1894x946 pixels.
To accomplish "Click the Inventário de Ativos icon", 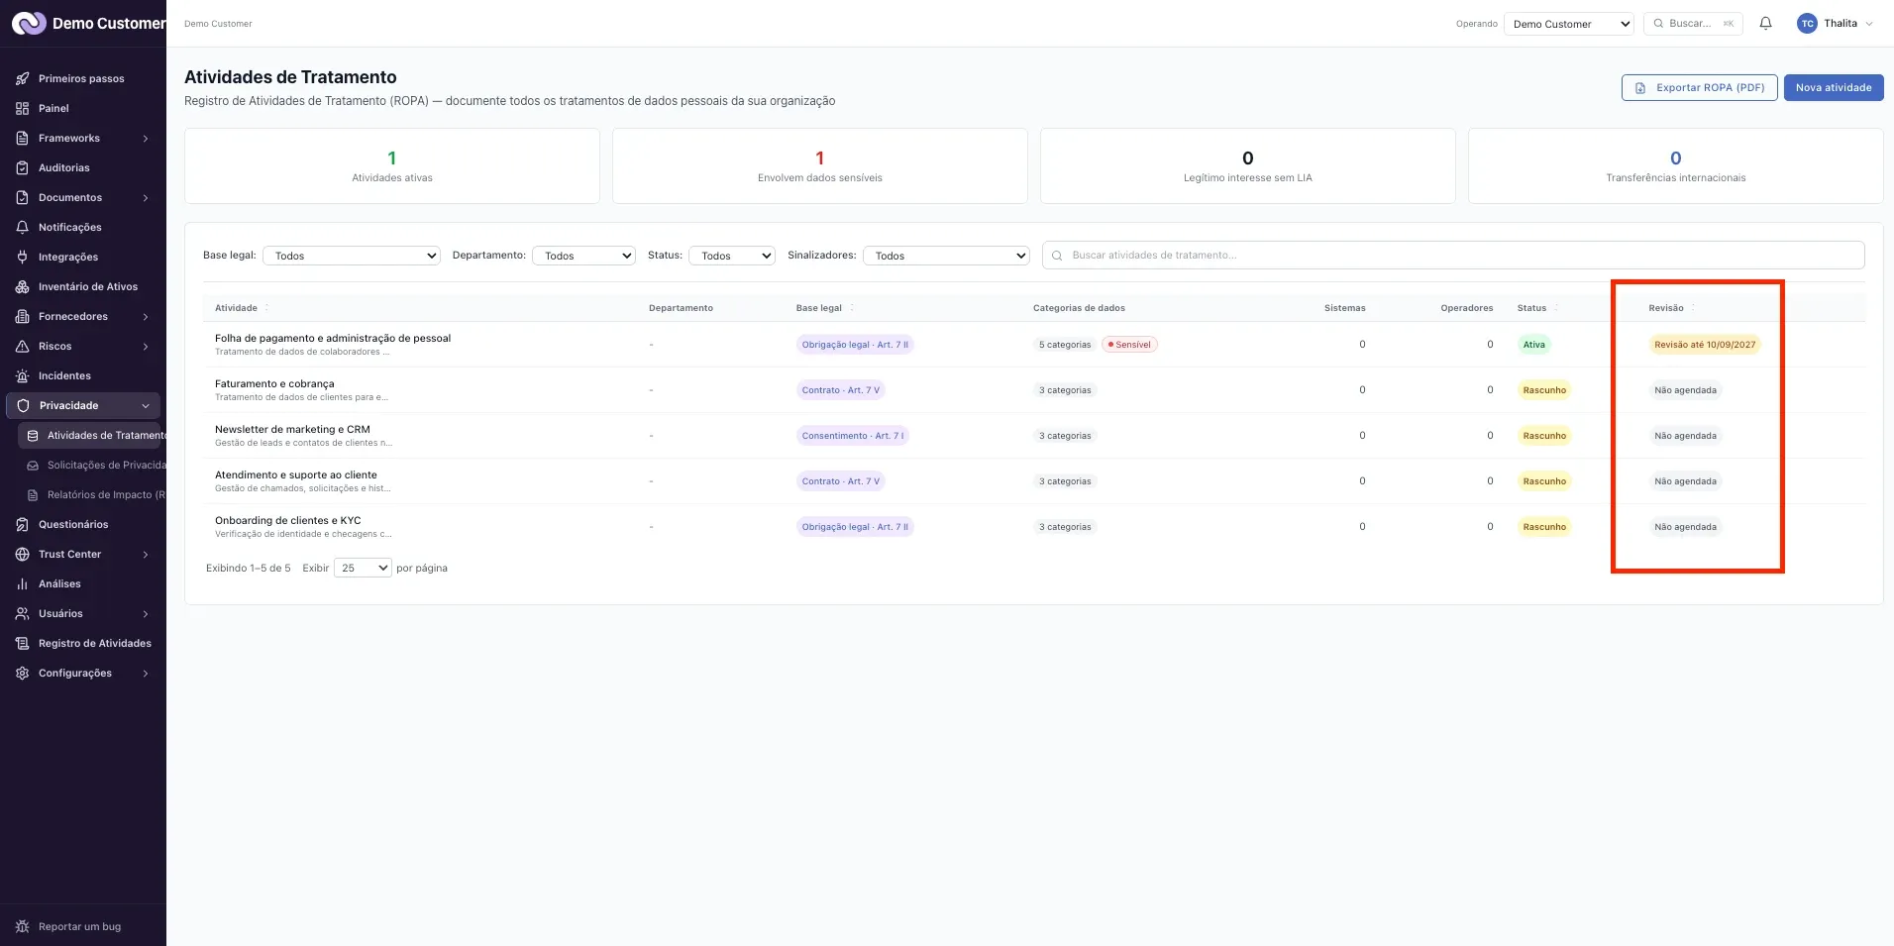I will (22, 286).
